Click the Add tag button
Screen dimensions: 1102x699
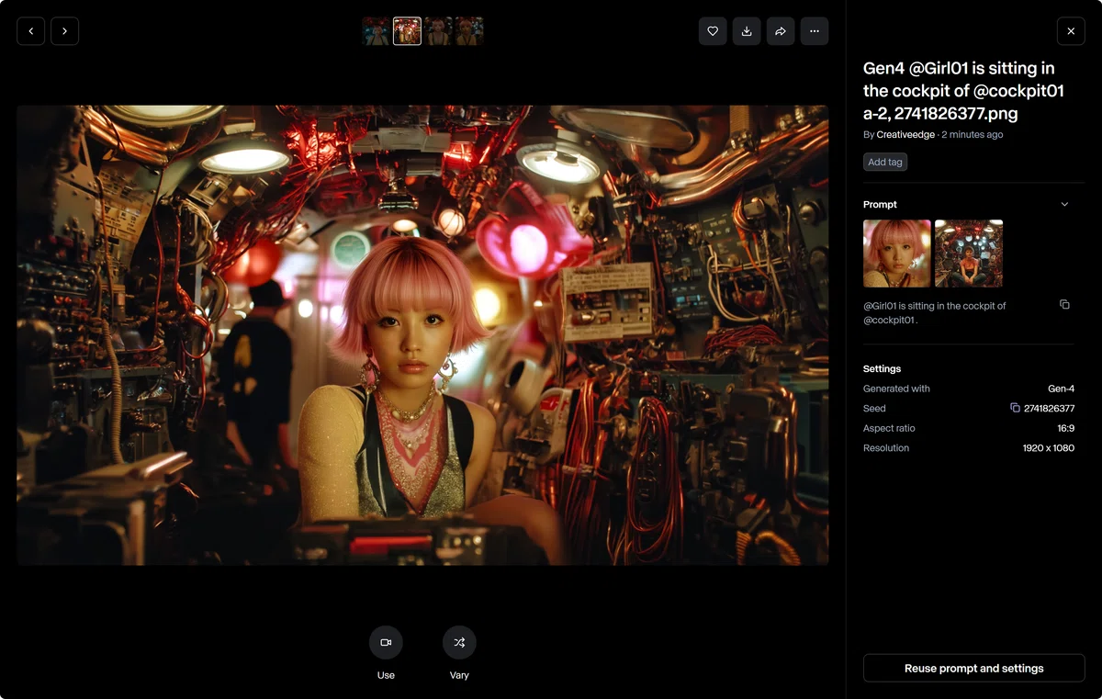click(885, 162)
